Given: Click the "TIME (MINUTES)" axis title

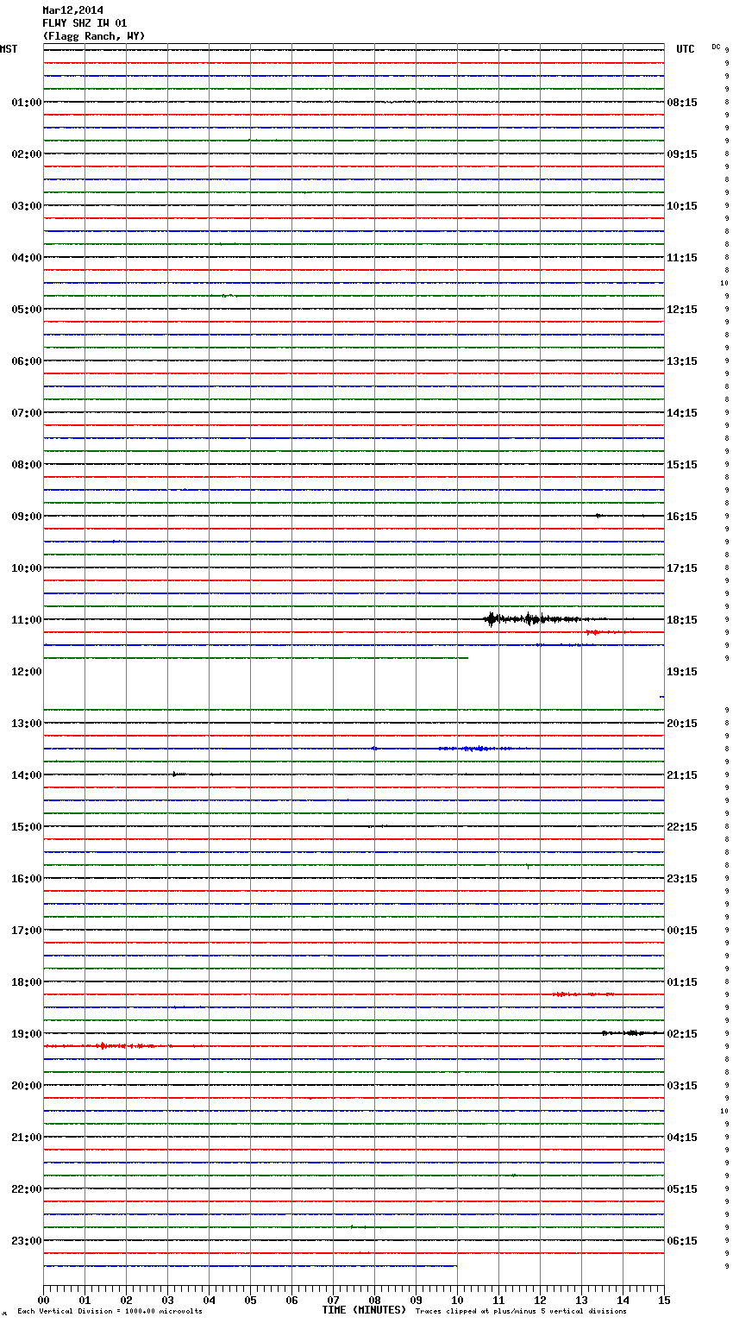Looking at the screenshot, I should click(364, 1310).
